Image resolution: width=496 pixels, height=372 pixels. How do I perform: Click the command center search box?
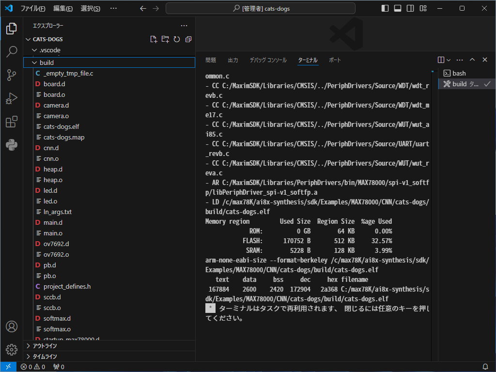[x=260, y=8]
